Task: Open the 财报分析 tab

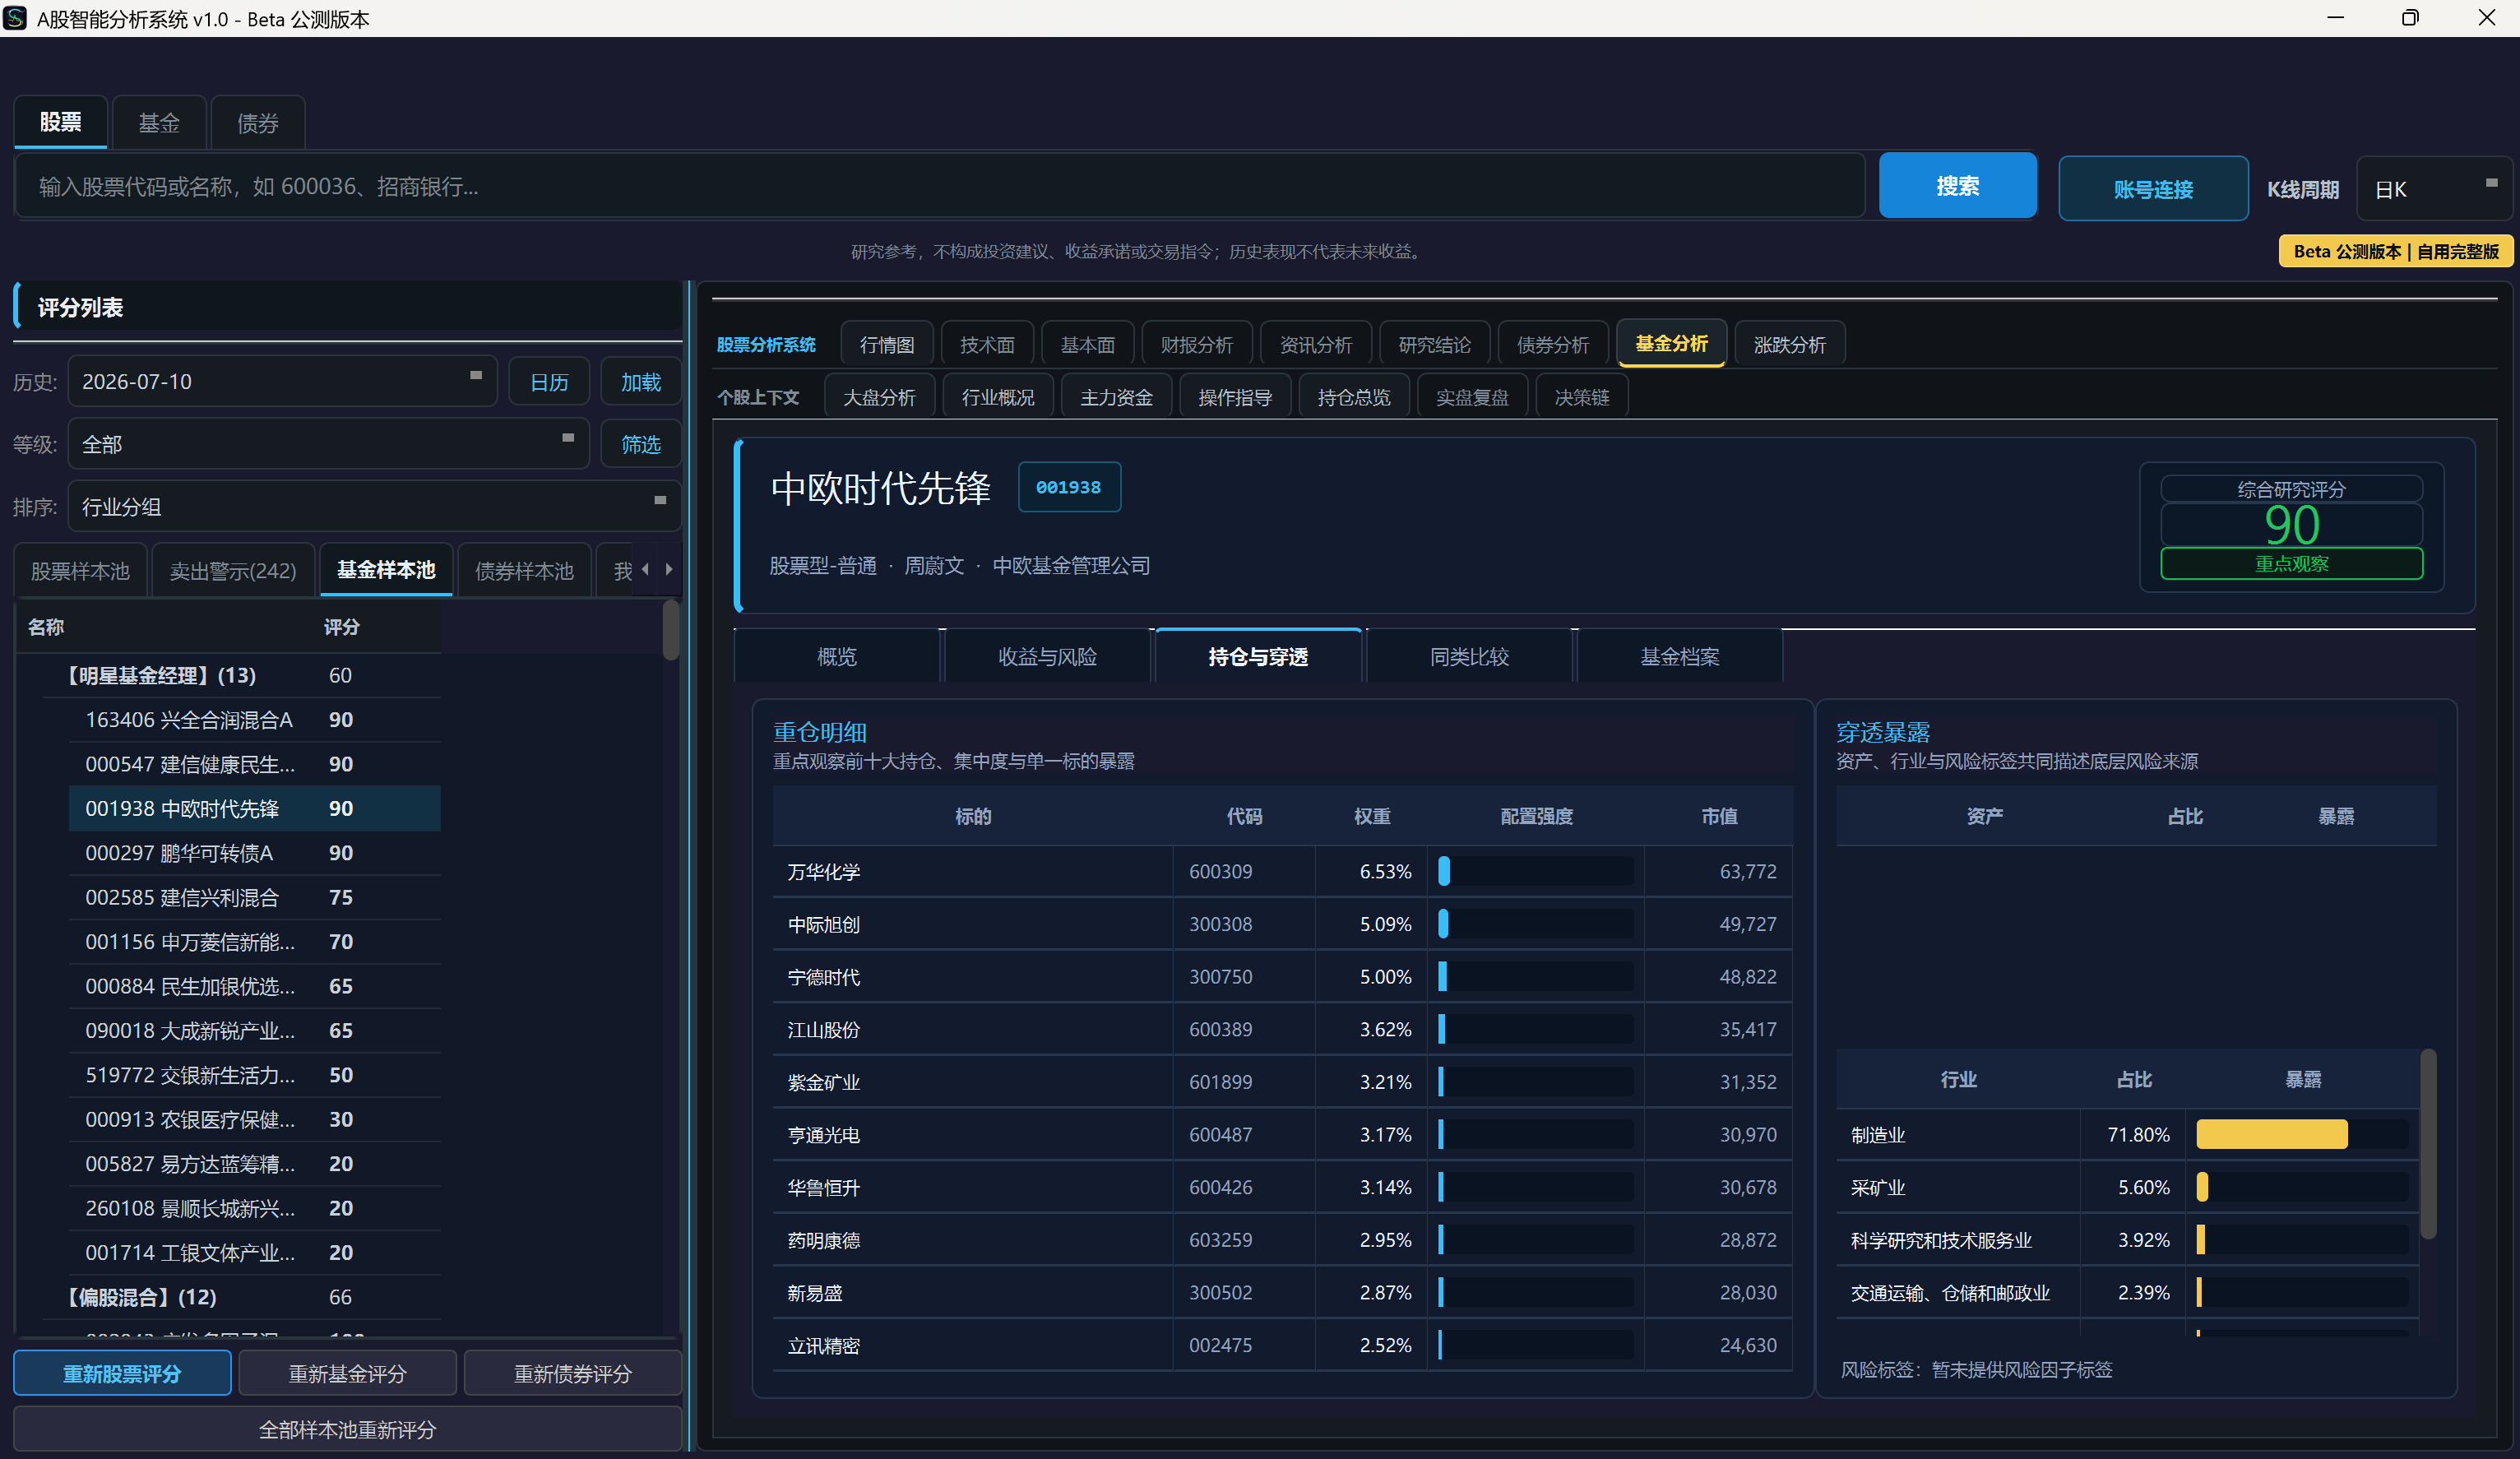Action: click(1197, 345)
